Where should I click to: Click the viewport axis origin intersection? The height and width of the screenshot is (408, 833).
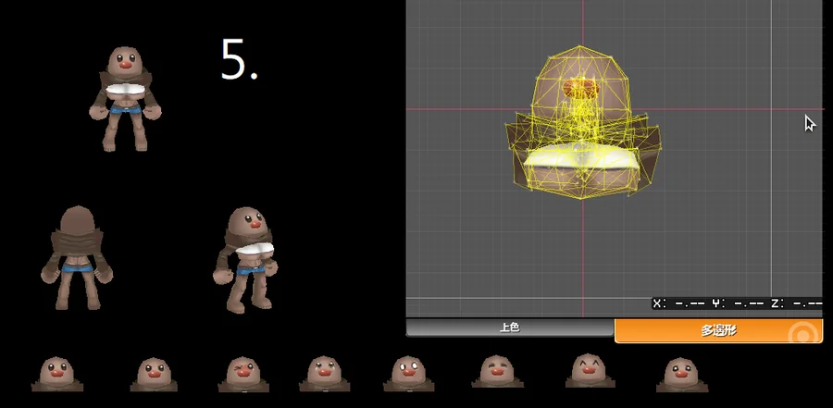pyautogui.click(x=583, y=108)
